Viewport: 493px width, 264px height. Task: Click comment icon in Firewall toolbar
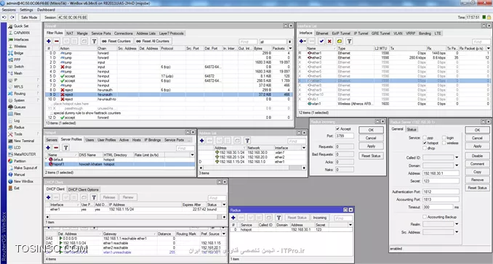point(84,41)
